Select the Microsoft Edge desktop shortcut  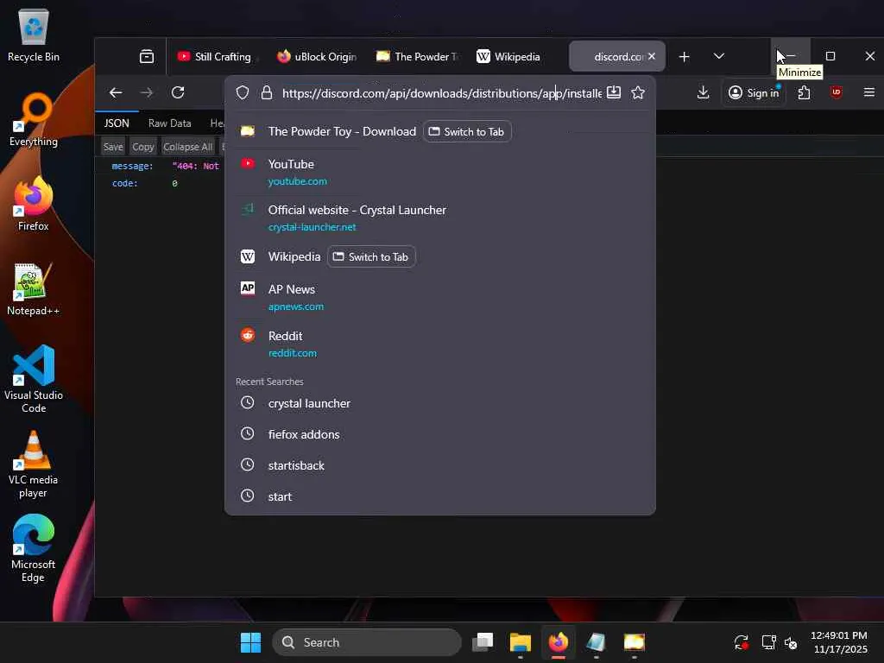click(34, 548)
